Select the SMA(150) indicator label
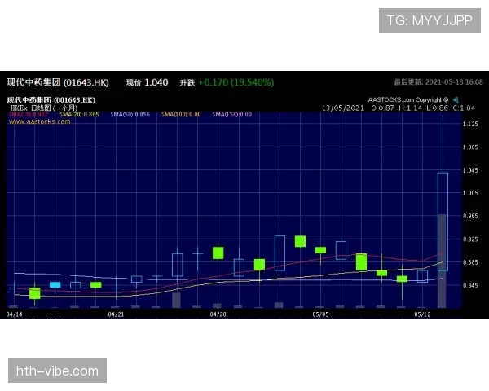Screen dimensions: 489x391 click(231, 115)
